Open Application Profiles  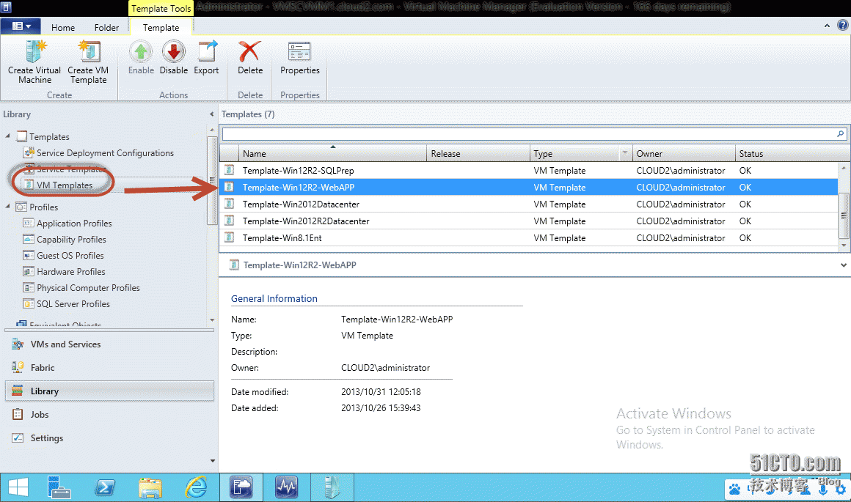tap(74, 224)
